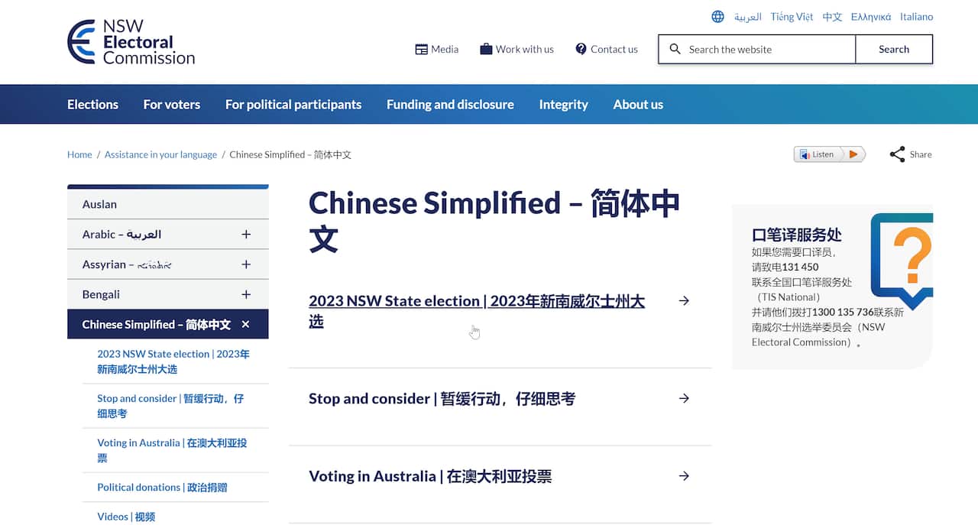Expand the Bengali sidebar section
The image size is (978, 525).
click(246, 294)
